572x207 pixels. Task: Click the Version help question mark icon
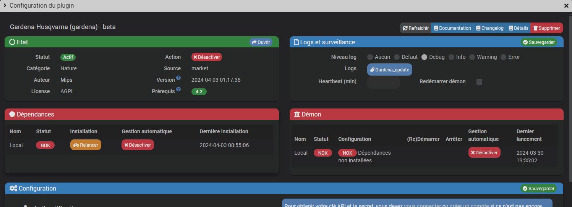point(178,78)
